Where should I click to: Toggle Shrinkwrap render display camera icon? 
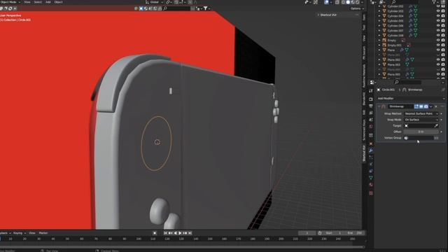[x=426, y=106]
